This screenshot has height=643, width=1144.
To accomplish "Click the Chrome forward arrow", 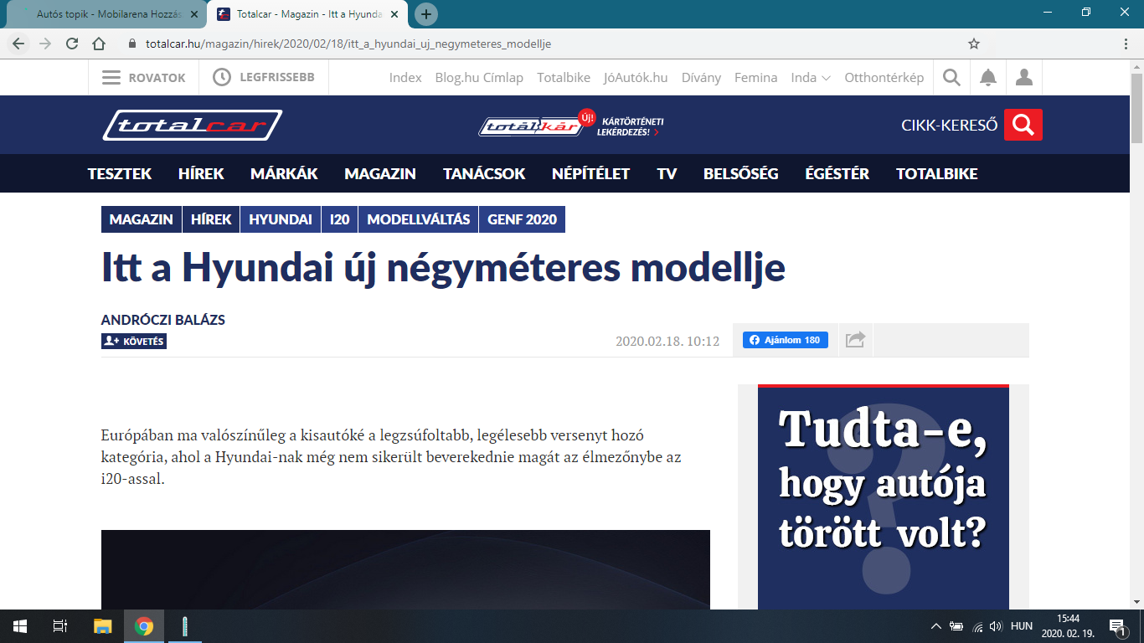I will click(45, 44).
